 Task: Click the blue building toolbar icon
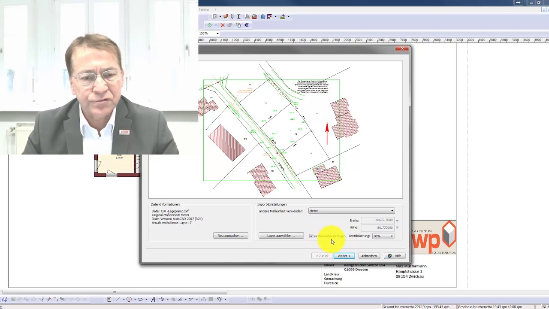[x=263, y=16]
